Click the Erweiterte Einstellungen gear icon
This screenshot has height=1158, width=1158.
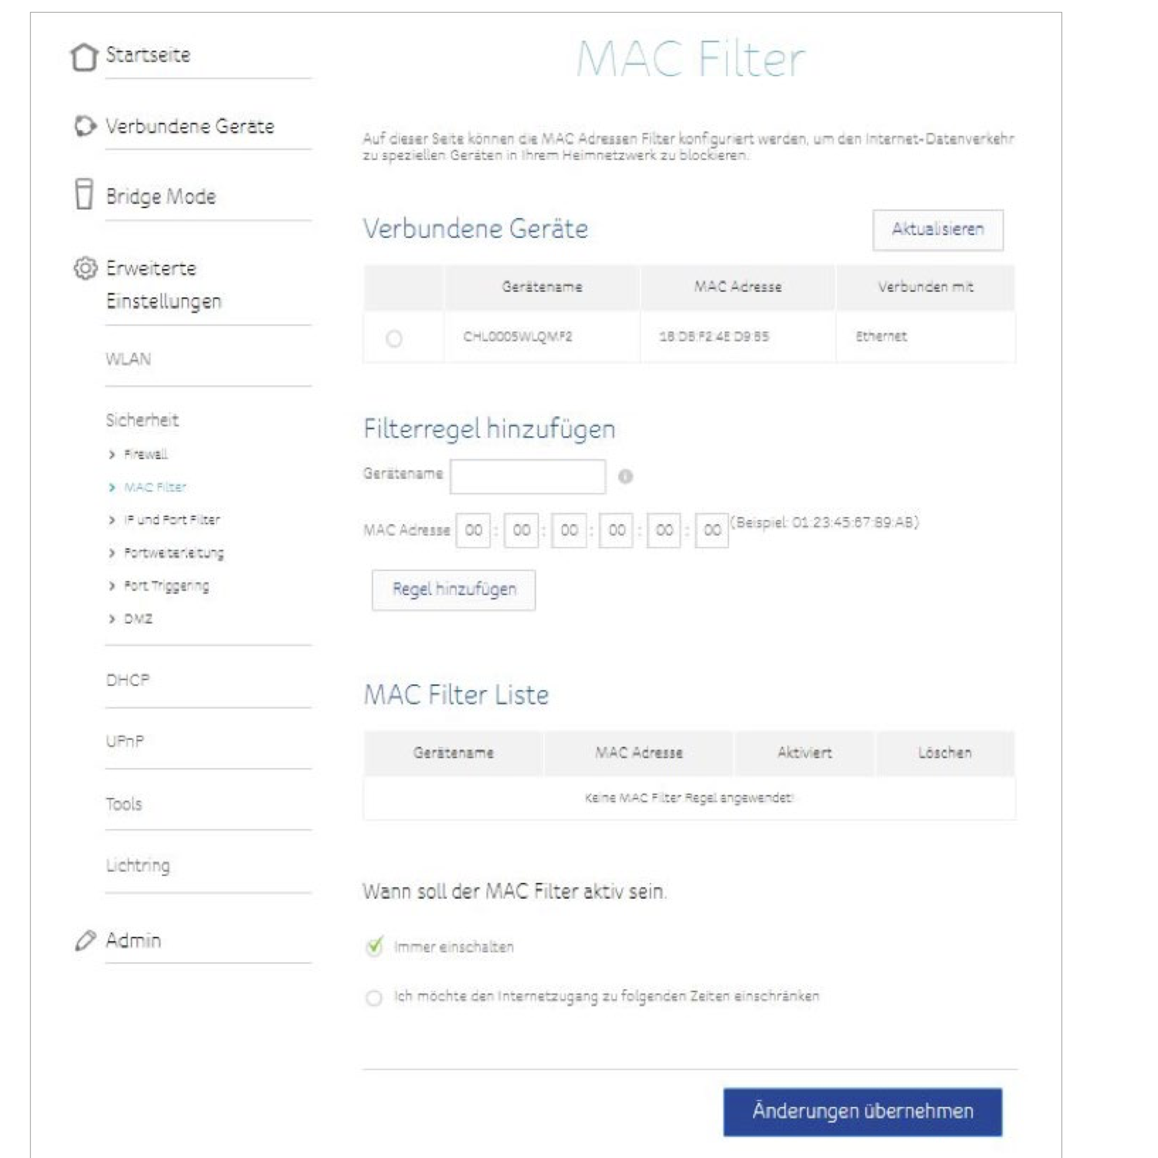[x=85, y=268]
